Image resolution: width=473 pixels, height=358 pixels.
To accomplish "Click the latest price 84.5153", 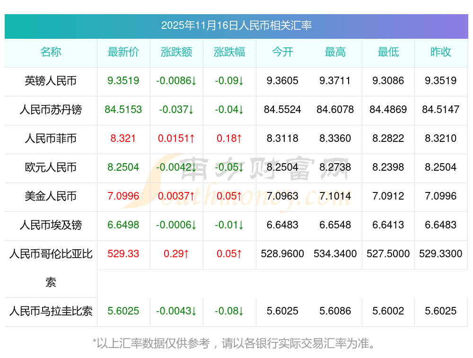I will [x=123, y=110].
